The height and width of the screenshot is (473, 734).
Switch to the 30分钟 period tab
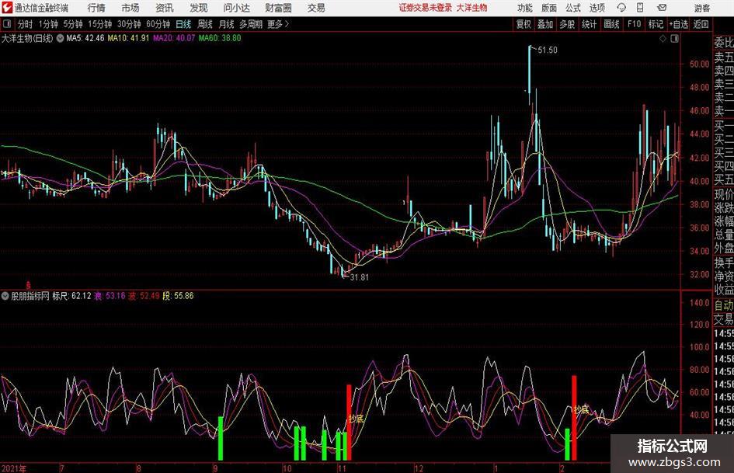click(129, 24)
